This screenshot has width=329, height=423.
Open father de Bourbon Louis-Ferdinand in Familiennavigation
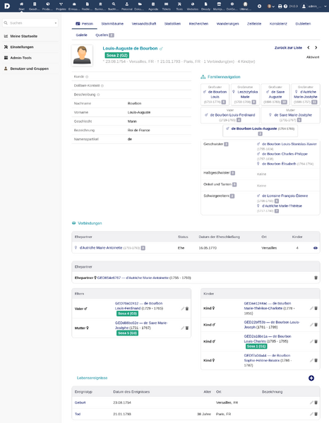click(232, 115)
